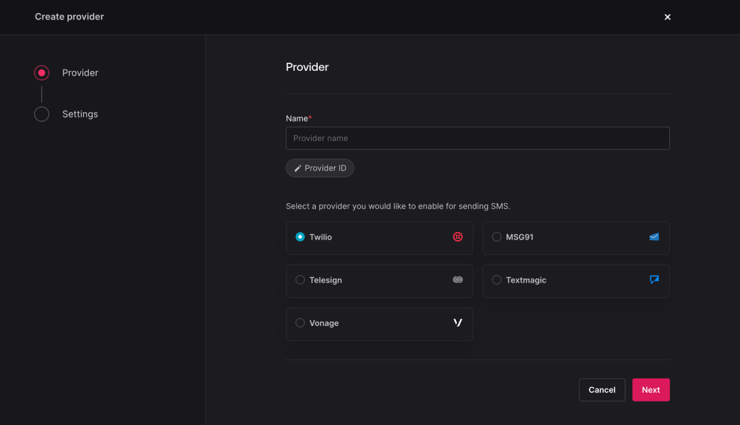Click the Twilio logo icon

pos(457,237)
